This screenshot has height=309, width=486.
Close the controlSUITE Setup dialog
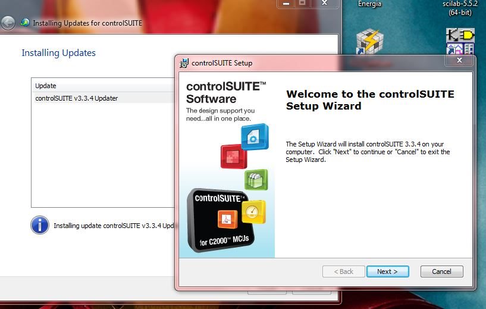coord(459,60)
